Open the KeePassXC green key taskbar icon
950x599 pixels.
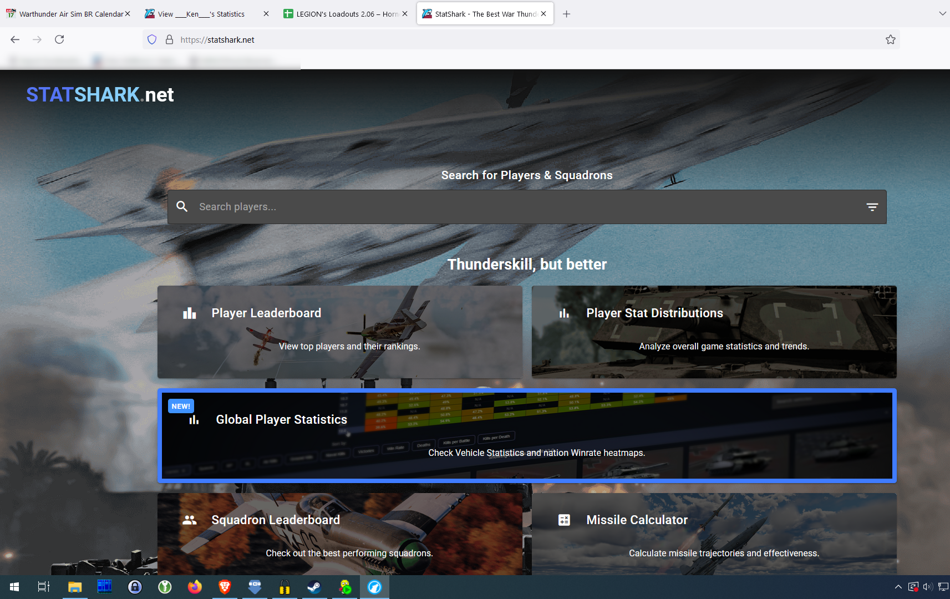pos(165,587)
